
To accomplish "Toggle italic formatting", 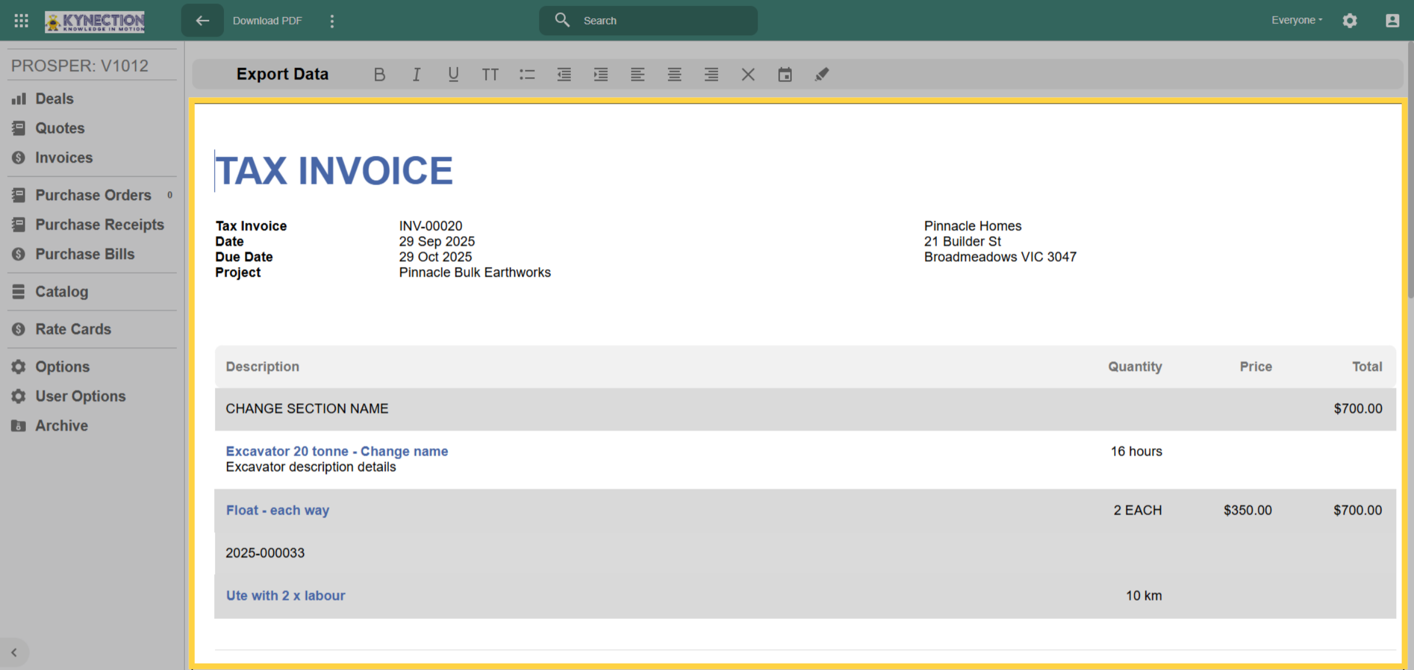I will click(x=417, y=74).
